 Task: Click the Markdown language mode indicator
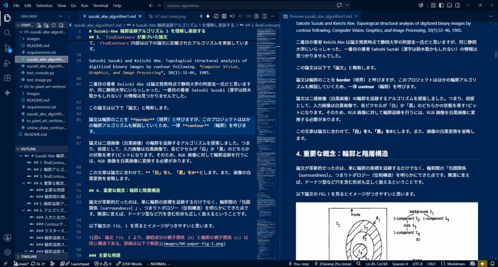coord(456,264)
